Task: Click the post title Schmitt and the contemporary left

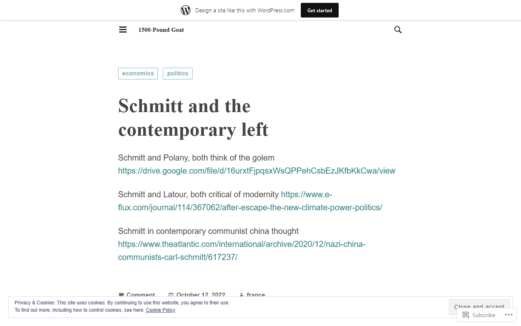Action: tap(193, 118)
